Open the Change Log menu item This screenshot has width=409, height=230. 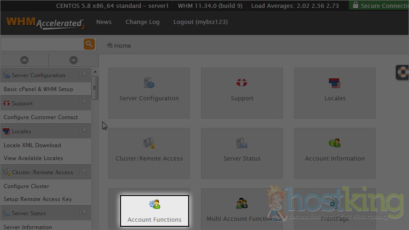click(142, 22)
